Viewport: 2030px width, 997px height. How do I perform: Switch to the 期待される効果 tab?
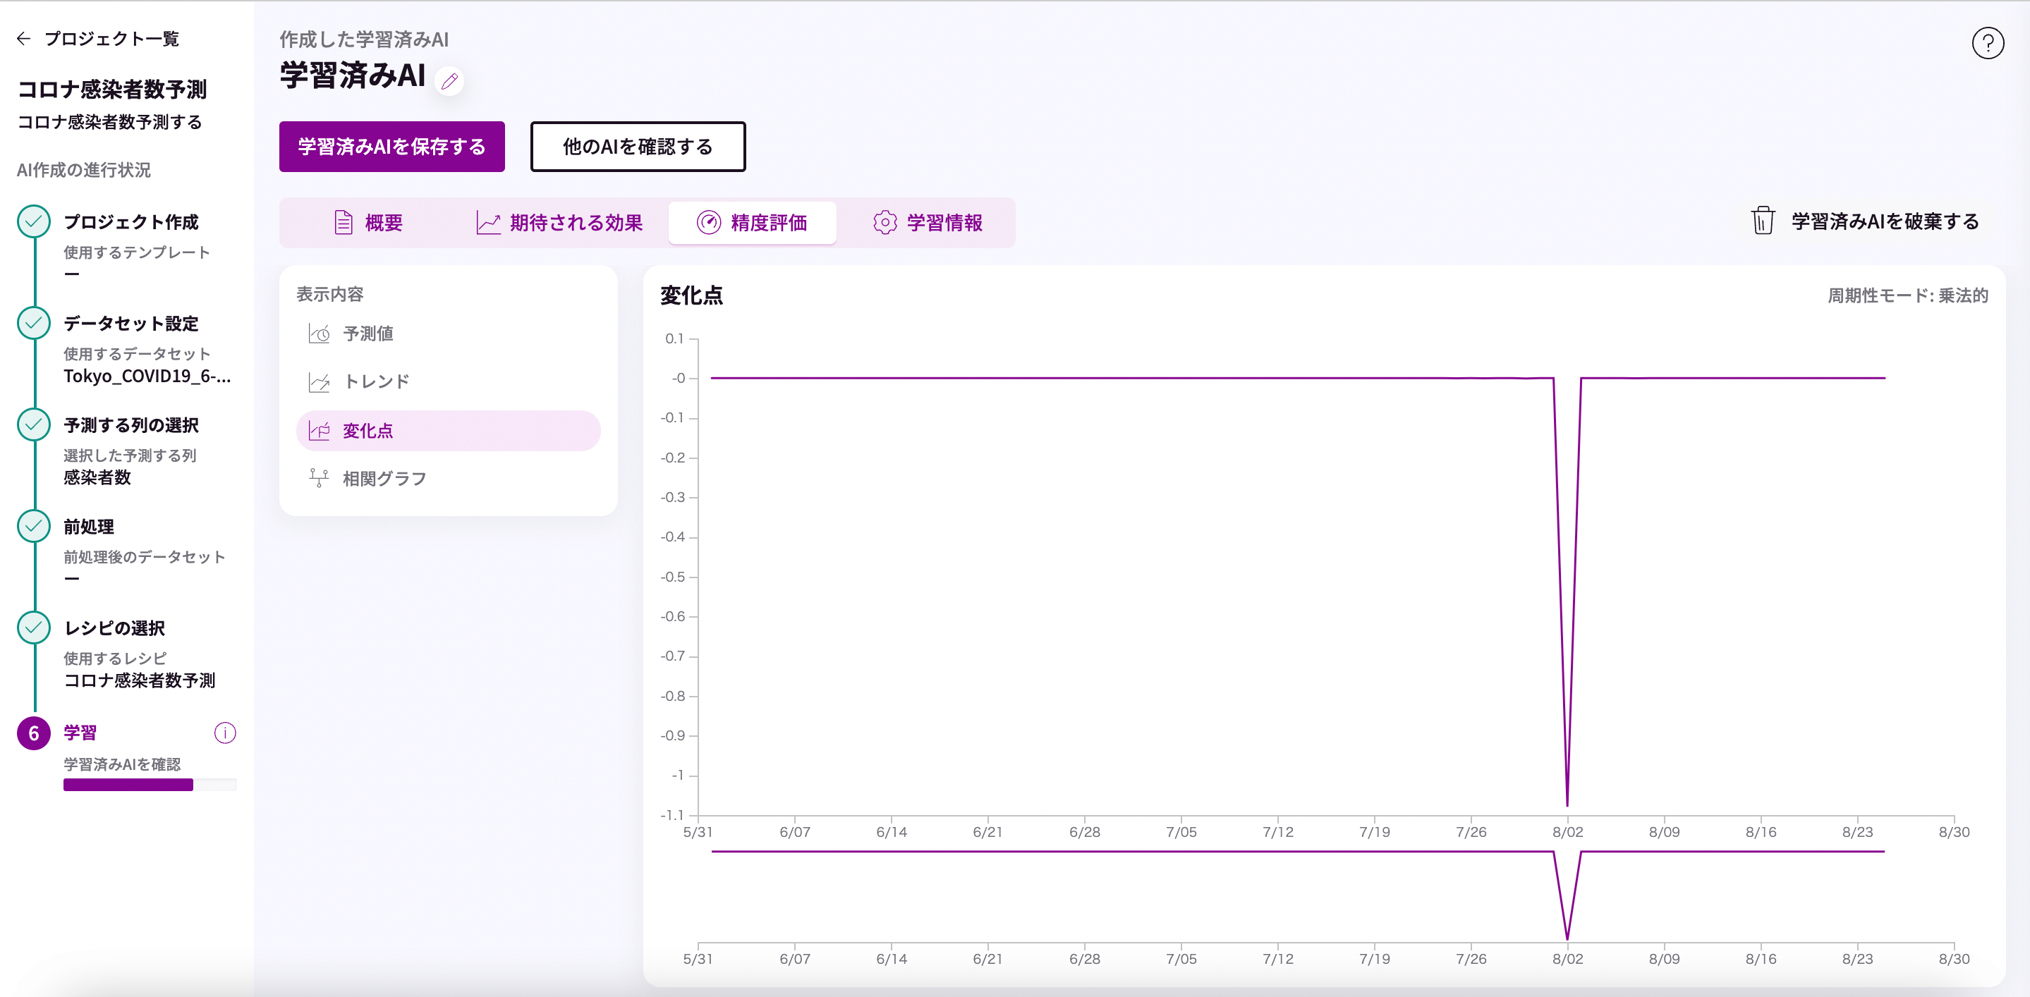click(560, 223)
